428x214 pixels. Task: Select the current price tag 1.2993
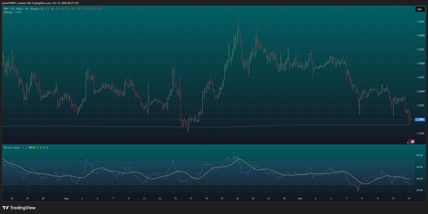(x=420, y=120)
